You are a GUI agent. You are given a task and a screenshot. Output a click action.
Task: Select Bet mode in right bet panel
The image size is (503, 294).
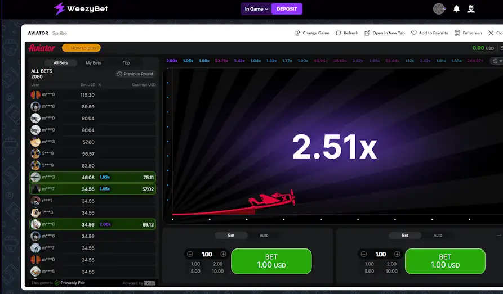pyautogui.click(x=405, y=236)
